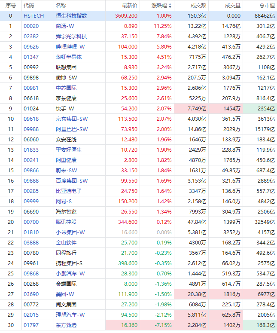Click the 名称 column header
277x333 pixels.
(x=61, y=6)
